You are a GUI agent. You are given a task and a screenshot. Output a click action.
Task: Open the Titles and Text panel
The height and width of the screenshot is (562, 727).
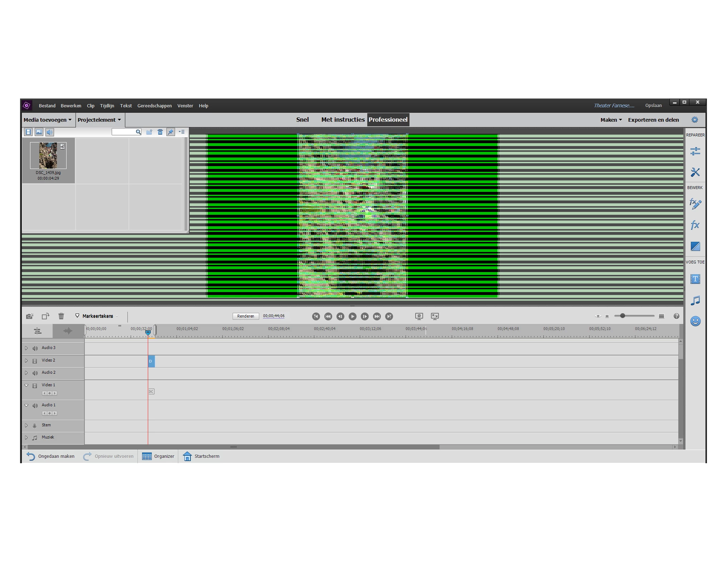[695, 279]
